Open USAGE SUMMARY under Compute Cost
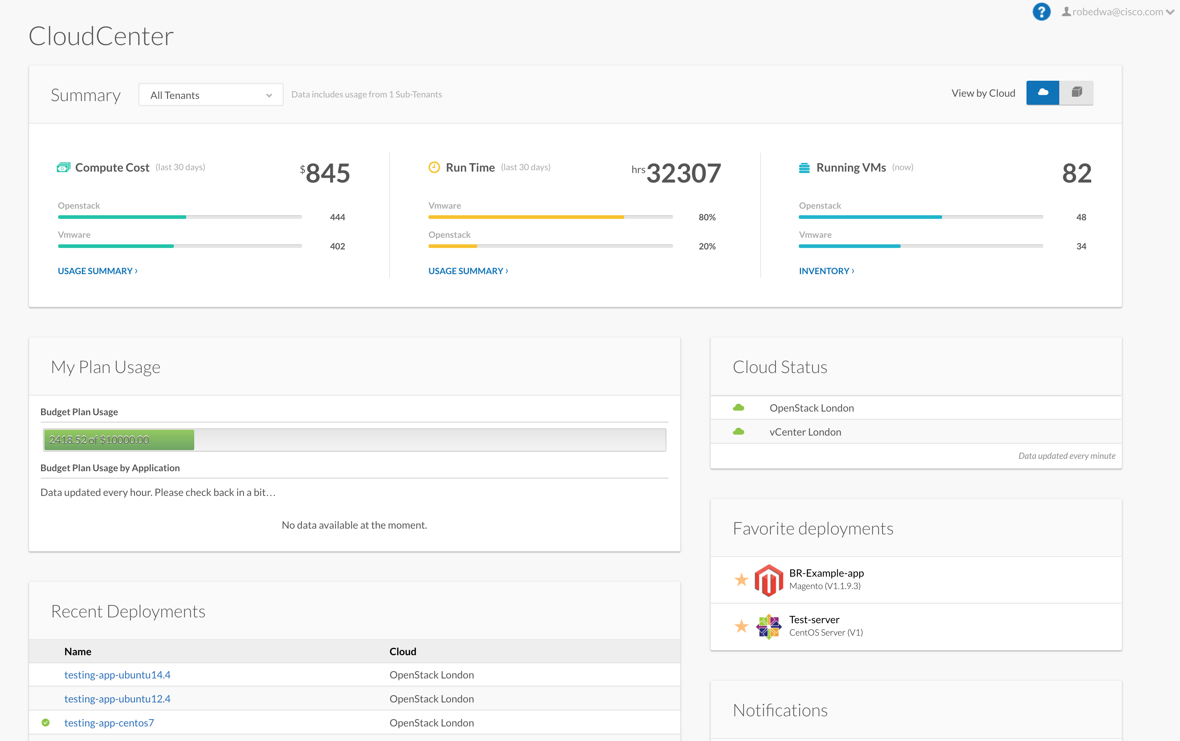This screenshot has width=1180, height=741. pos(96,271)
